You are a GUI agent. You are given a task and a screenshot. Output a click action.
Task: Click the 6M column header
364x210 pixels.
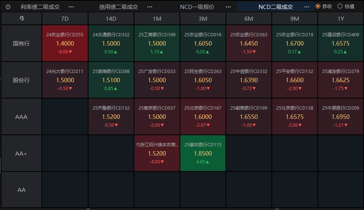tap(249, 19)
